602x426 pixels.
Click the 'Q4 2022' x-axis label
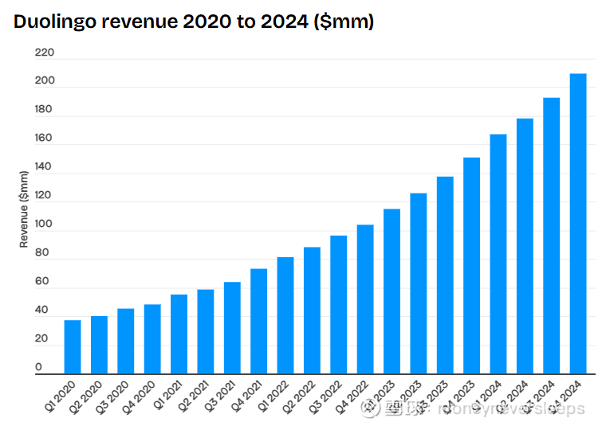[x=352, y=397]
